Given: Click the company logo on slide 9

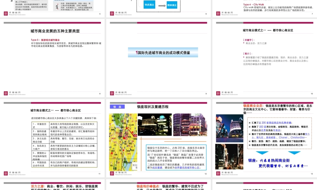Looking at the screenshot, I should coord(121,93).
